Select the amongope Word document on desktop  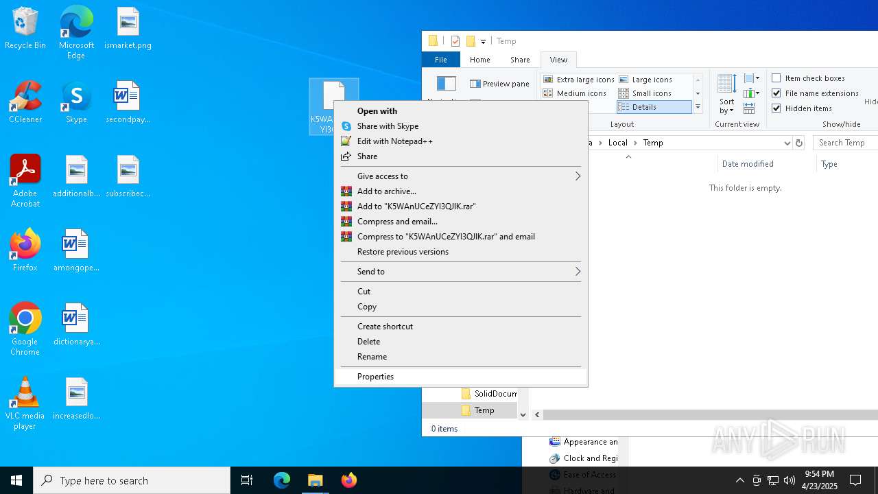click(76, 250)
